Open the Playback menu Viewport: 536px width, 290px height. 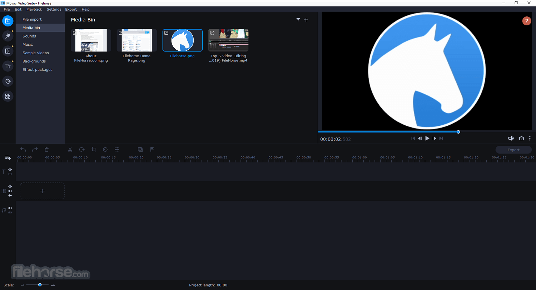tap(34, 9)
